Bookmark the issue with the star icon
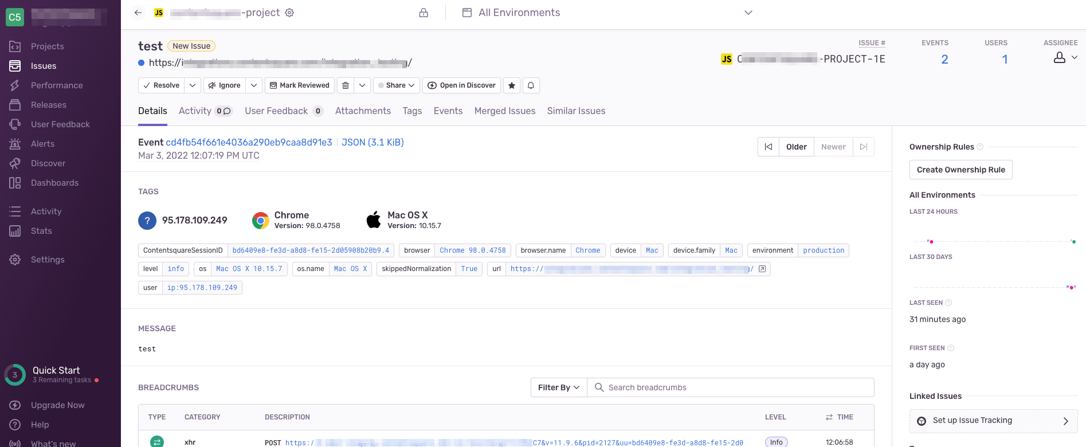 pos(512,85)
